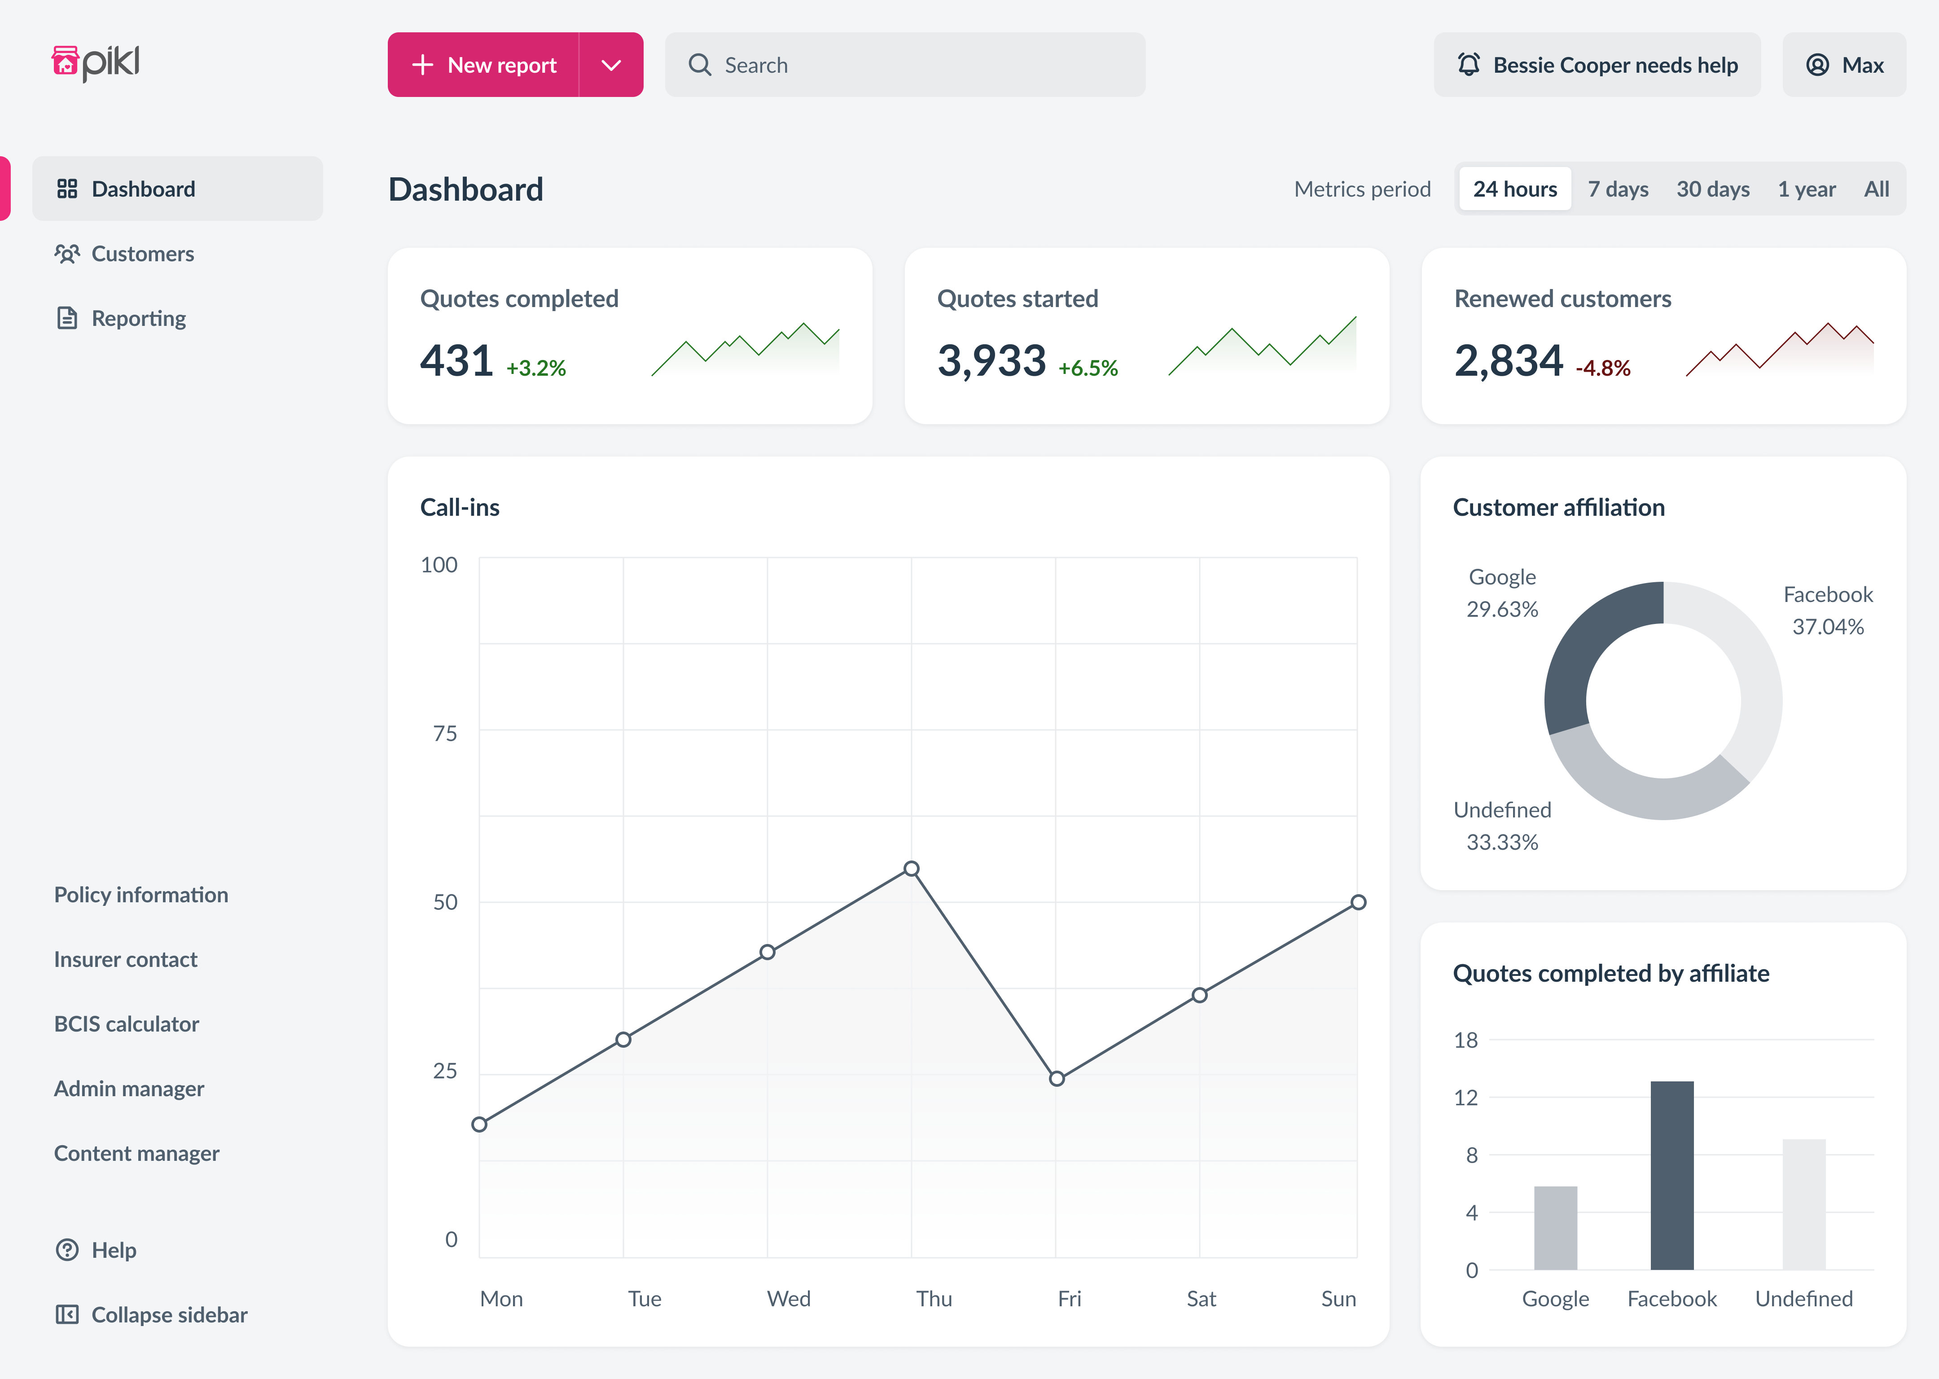Switch metrics period to 30 days
The image size is (1939, 1379).
click(x=1712, y=189)
